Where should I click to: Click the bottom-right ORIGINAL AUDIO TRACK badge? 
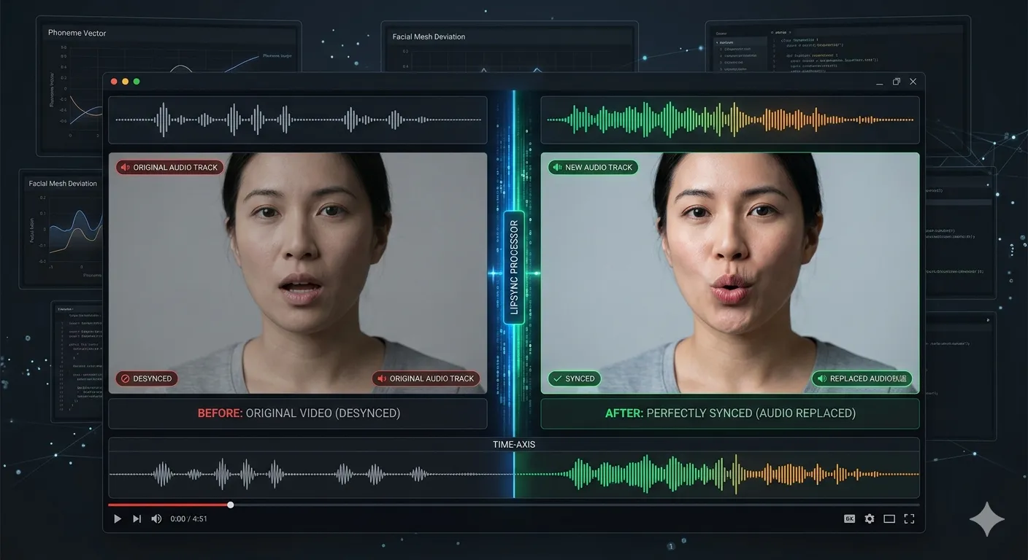426,378
